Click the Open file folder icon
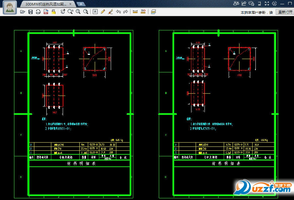Image resolution: width=294 pixels, height=200 pixels. tap(23, 12)
